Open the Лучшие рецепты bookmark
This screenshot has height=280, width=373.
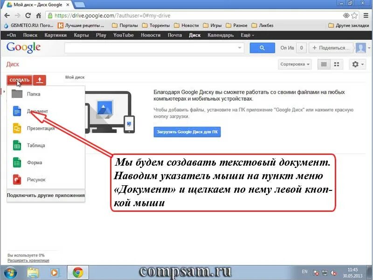81,26
